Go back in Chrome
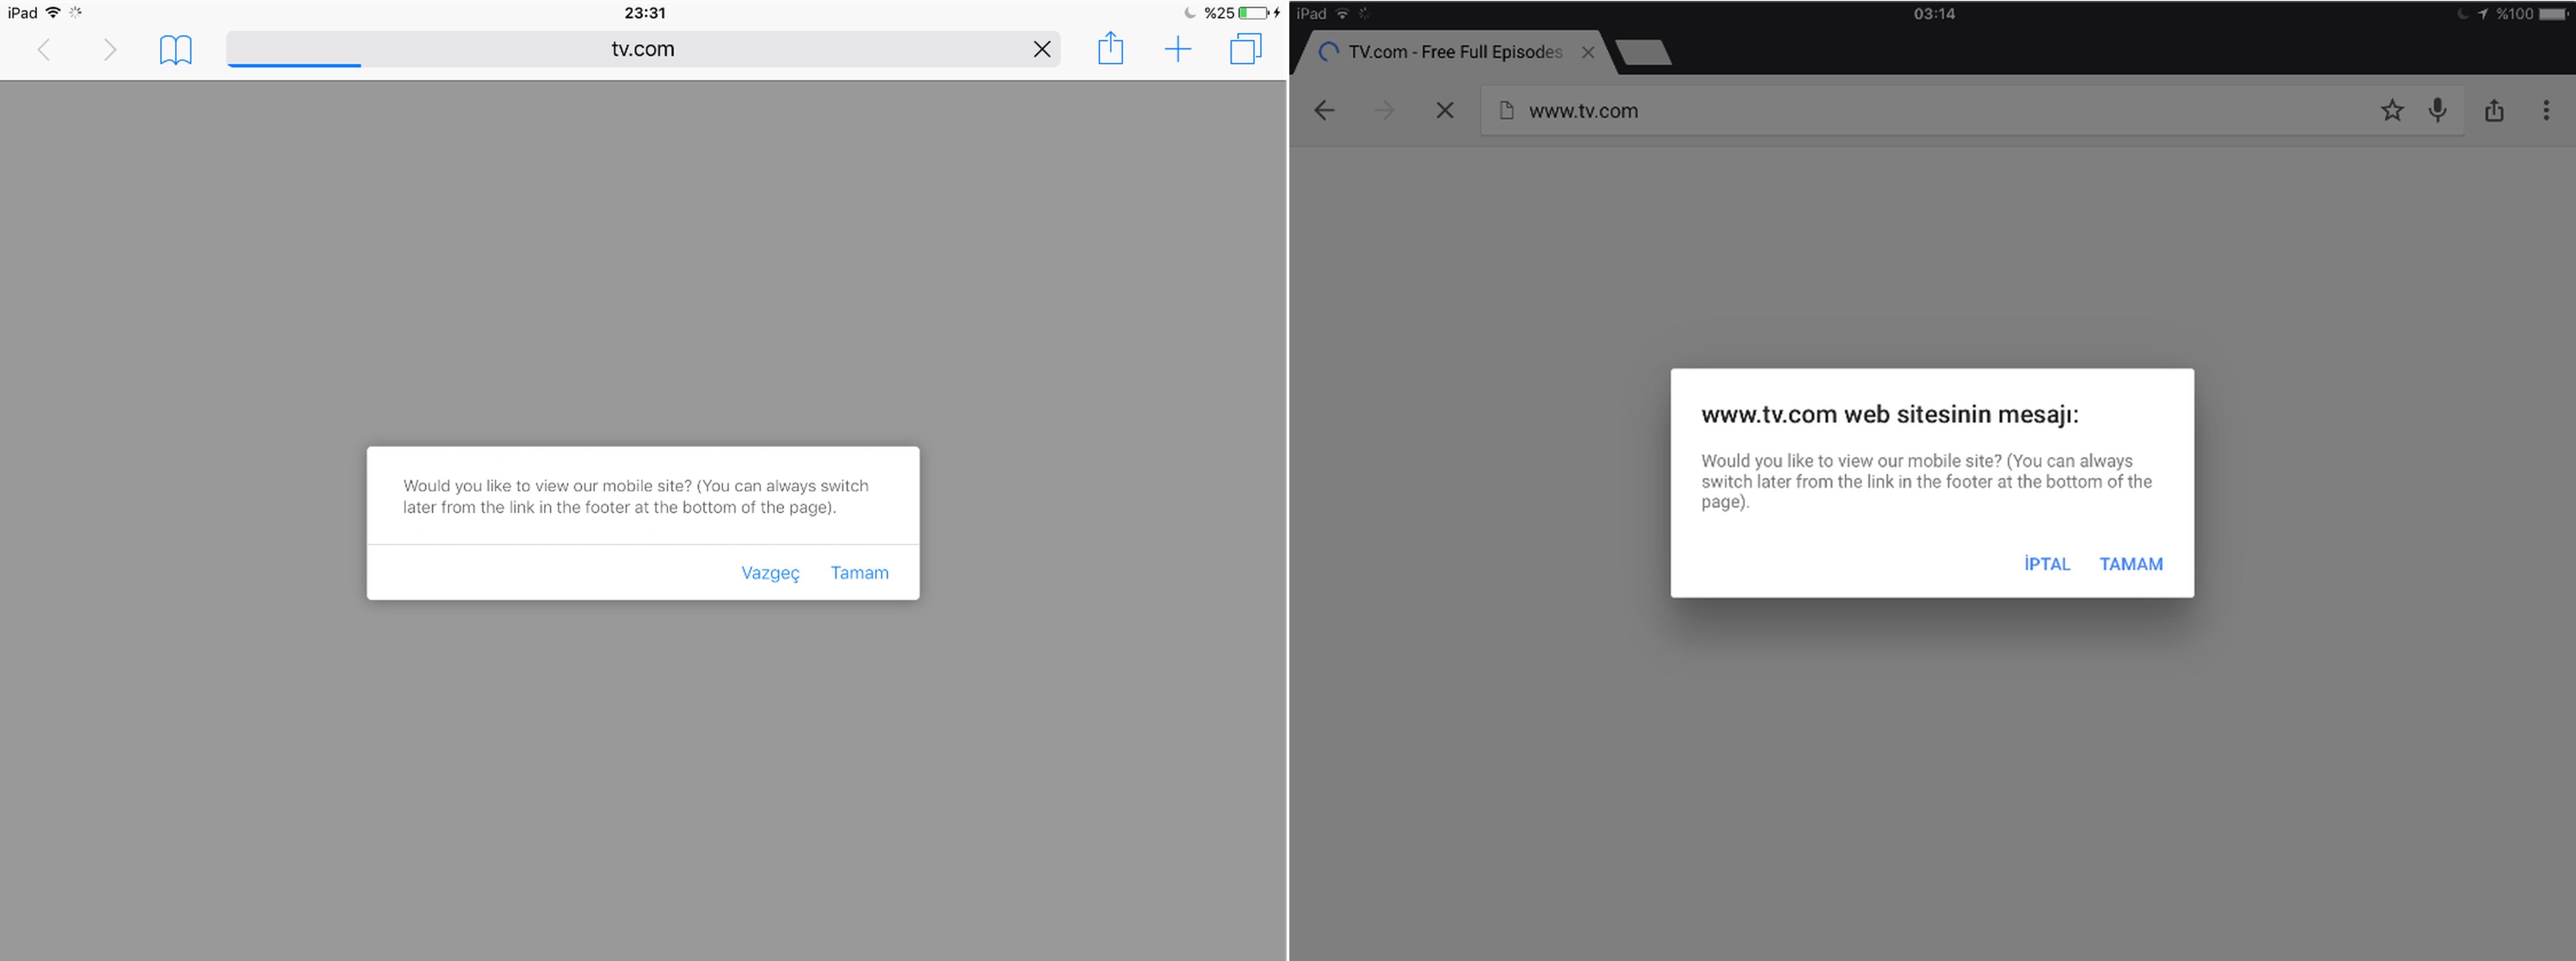Image resolution: width=2576 pixels, height=961 pixels. point(1324,111)
